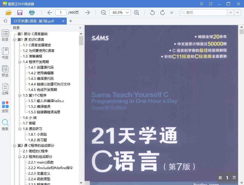Jump to 第1 部分 C语言基础
Screen dimensions: 244x185
click(32, 34)
